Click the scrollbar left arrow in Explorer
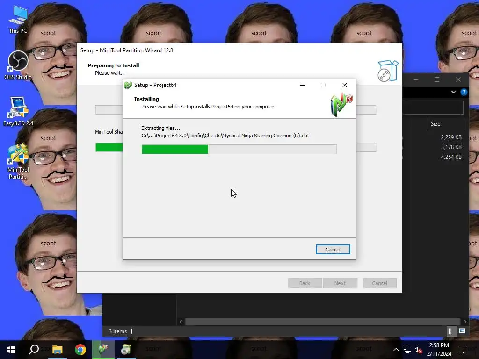This screenshot has width=479, height=359. point(181,322)
